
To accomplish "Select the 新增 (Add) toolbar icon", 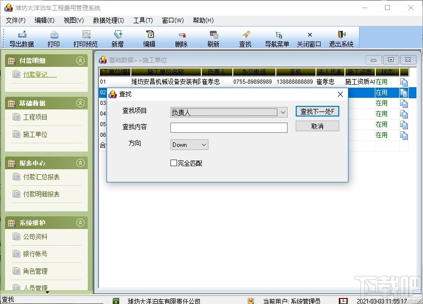I will pos(117,37).
